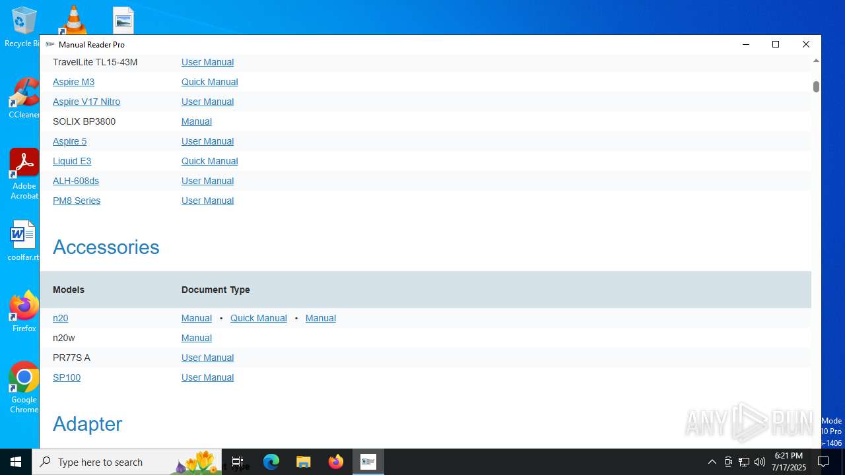Viewport: 845px width, 475px height.
Task: Open the last Manual link for n20
Action: coord(320,318)
